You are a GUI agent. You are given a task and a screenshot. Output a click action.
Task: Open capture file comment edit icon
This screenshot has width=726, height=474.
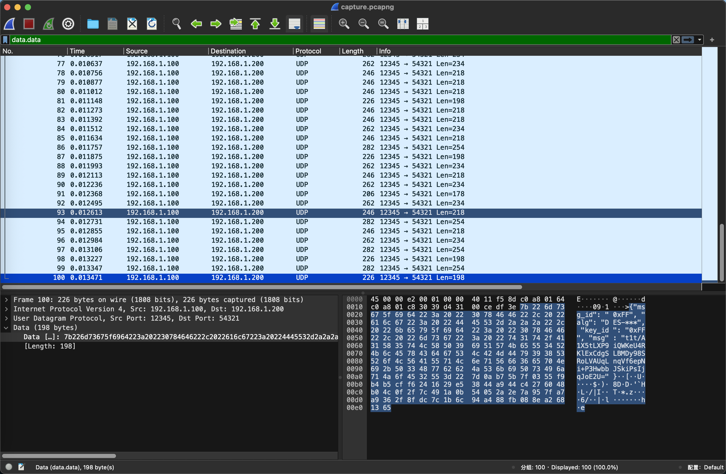(x=21, y=467)
